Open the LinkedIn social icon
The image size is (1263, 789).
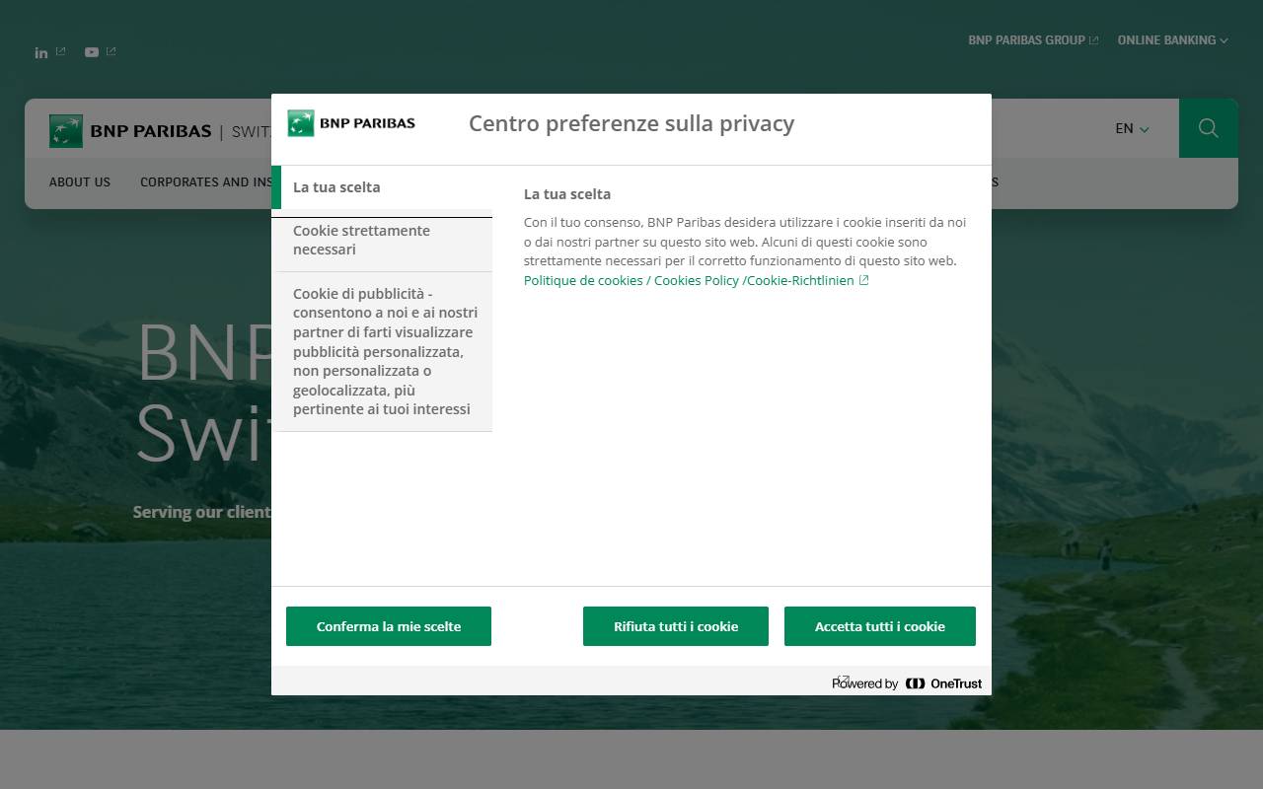pyautogui.click(x=41, y=52)
